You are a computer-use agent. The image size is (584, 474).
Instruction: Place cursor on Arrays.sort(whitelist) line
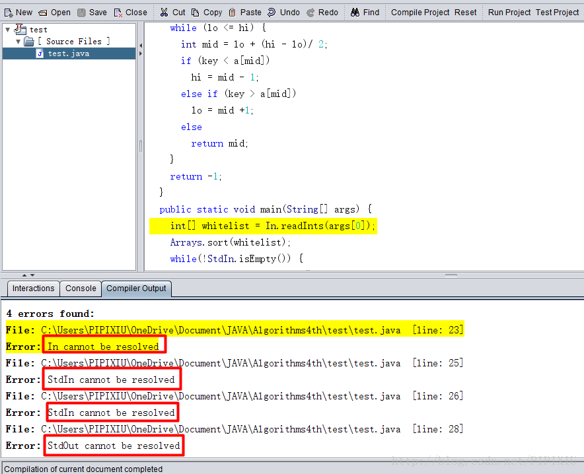pos(230,242)
